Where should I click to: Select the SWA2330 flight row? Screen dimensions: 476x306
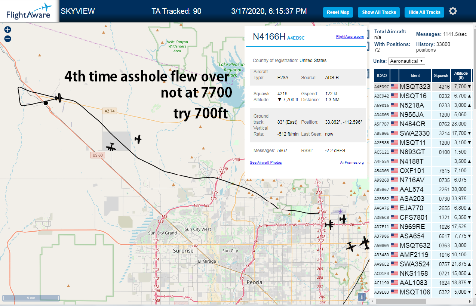click(x=423, y=133)
